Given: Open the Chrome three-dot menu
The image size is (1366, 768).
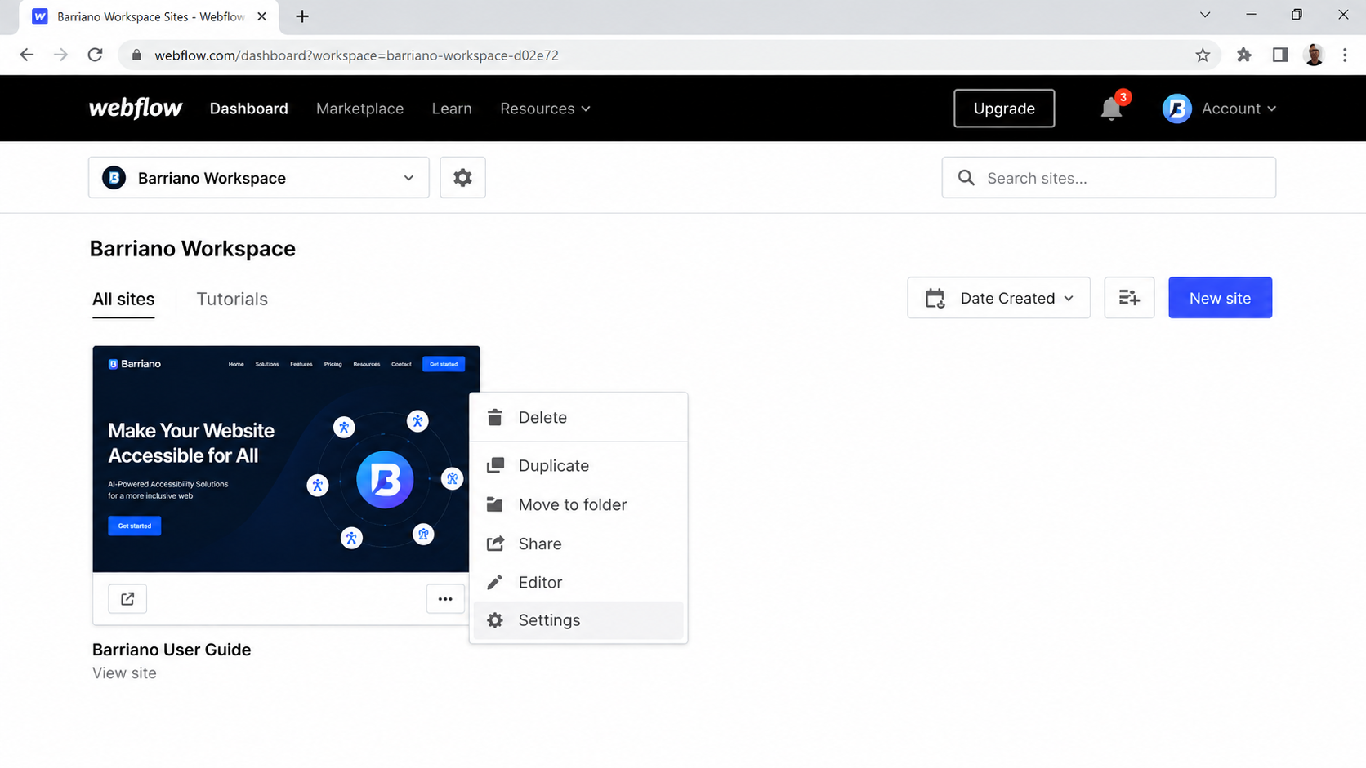Looking at the screenshot, I should [1345, 55].
